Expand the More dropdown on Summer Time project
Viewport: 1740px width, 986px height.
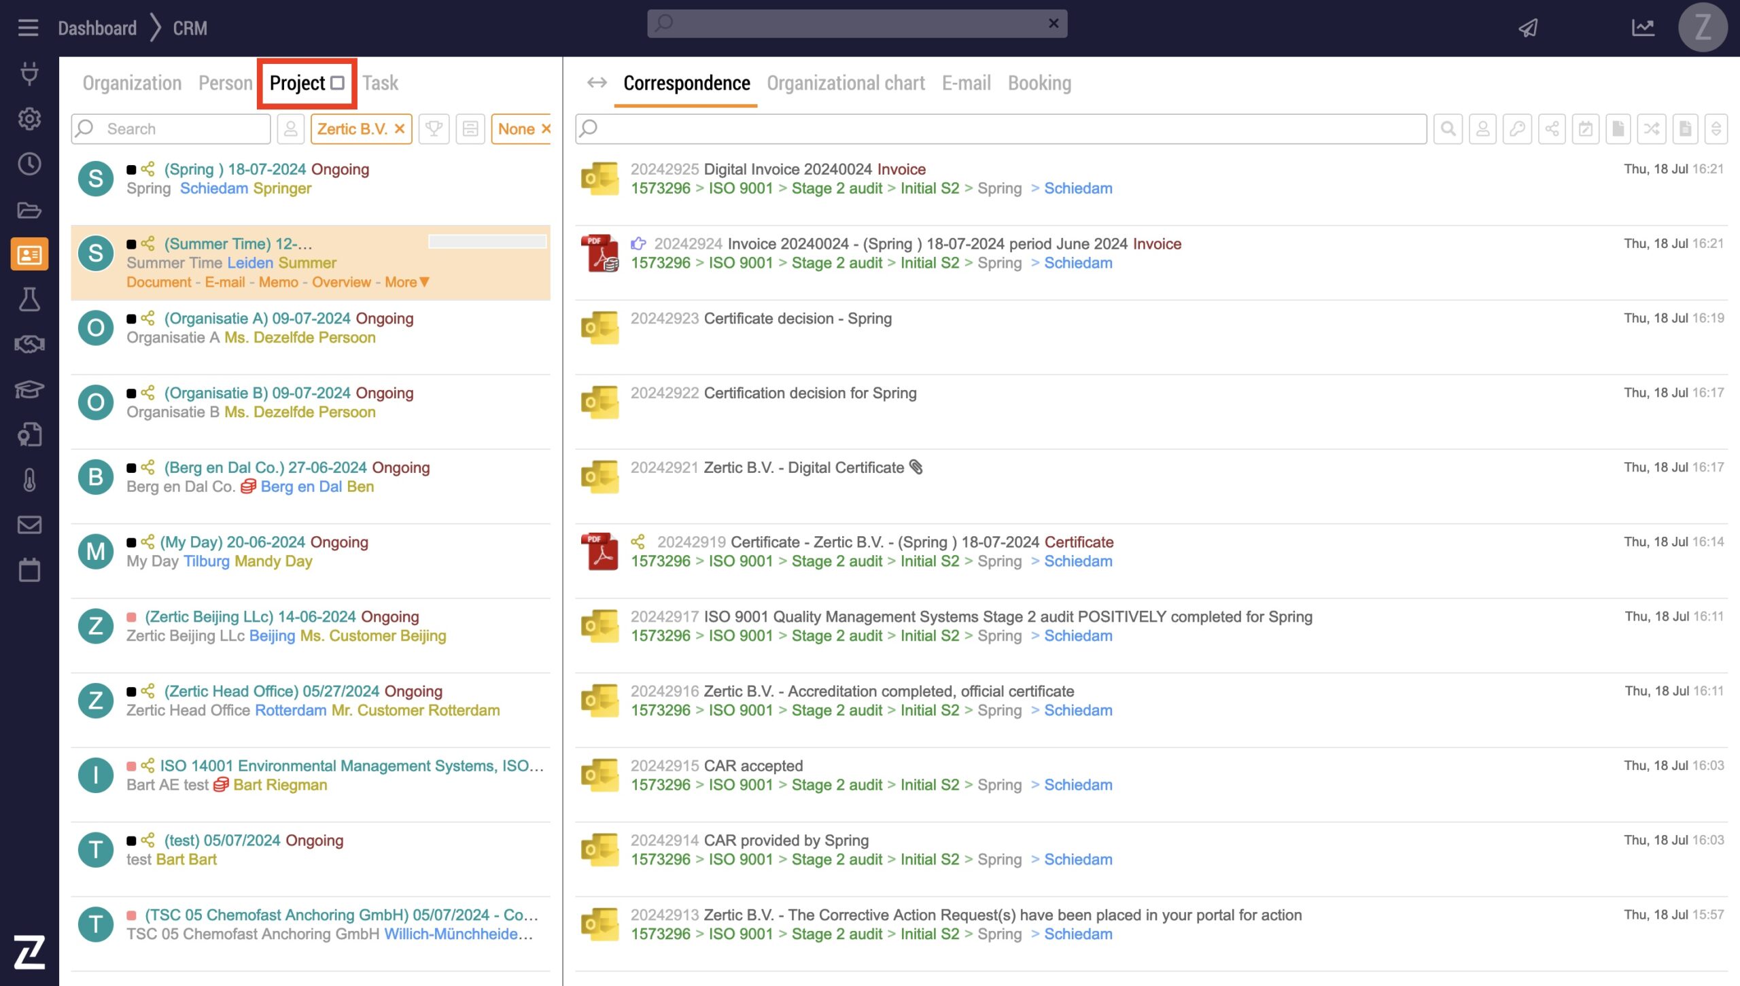click(407, 282)
